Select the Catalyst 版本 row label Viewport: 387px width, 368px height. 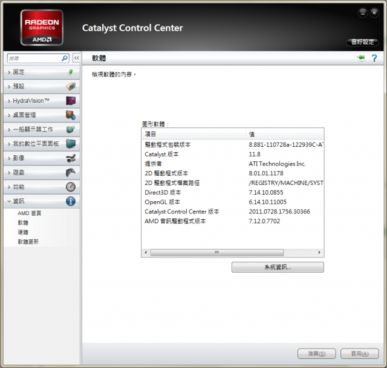point(161,154)
